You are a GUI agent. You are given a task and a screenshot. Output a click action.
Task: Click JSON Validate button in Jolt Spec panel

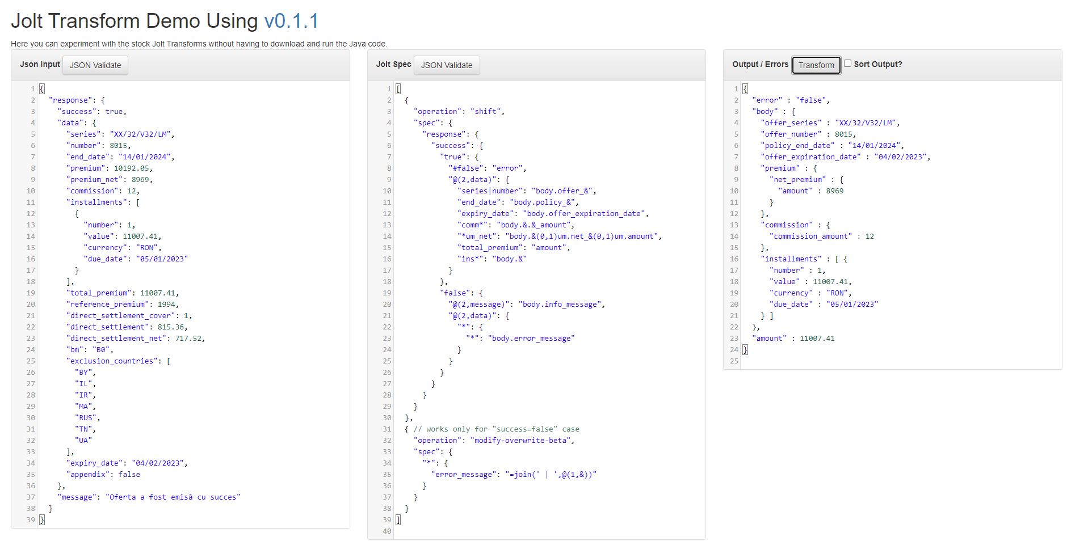pyautogui.click(x=447, y=65)
